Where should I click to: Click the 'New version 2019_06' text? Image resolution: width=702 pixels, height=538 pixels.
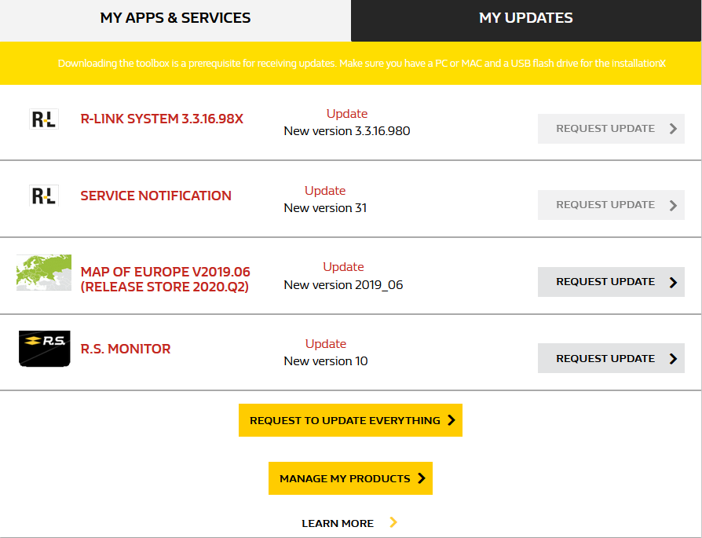pos(343,285)
